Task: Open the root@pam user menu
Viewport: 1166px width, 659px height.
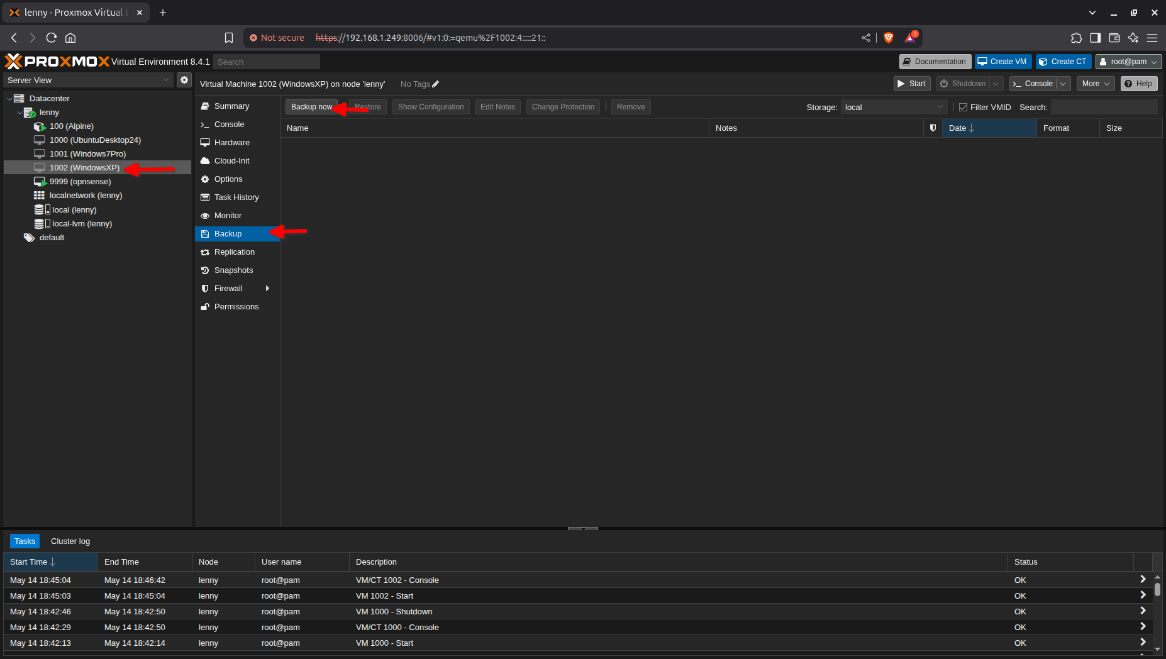Action: pyautogui.click(x=1128, y=62)
